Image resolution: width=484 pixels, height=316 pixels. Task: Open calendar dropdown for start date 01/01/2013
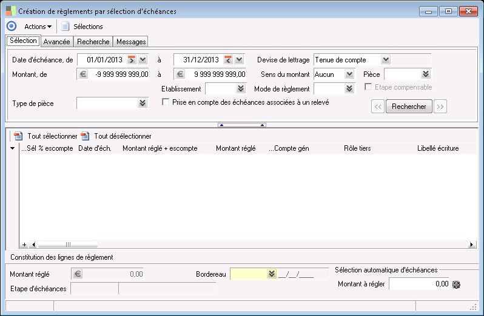143,59
